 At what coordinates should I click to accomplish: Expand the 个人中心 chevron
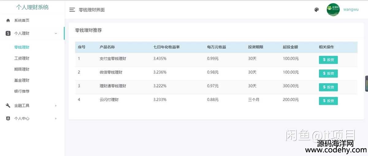[56, 118]
